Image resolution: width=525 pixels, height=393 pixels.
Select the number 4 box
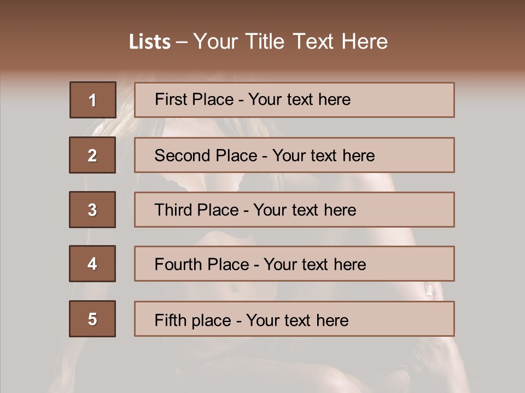[92, 264]
